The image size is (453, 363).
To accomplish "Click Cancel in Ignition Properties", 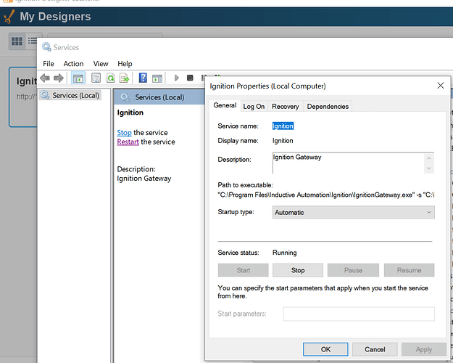I will tap(375, 349).
